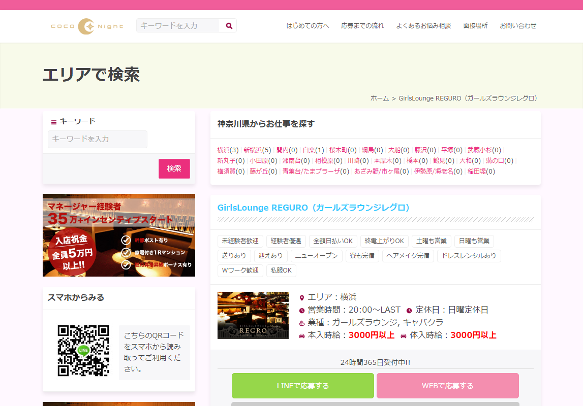The height and width of the screenshot is (406, 583).
Task: Click the 私服OK tag
Action: click(281, 270)
